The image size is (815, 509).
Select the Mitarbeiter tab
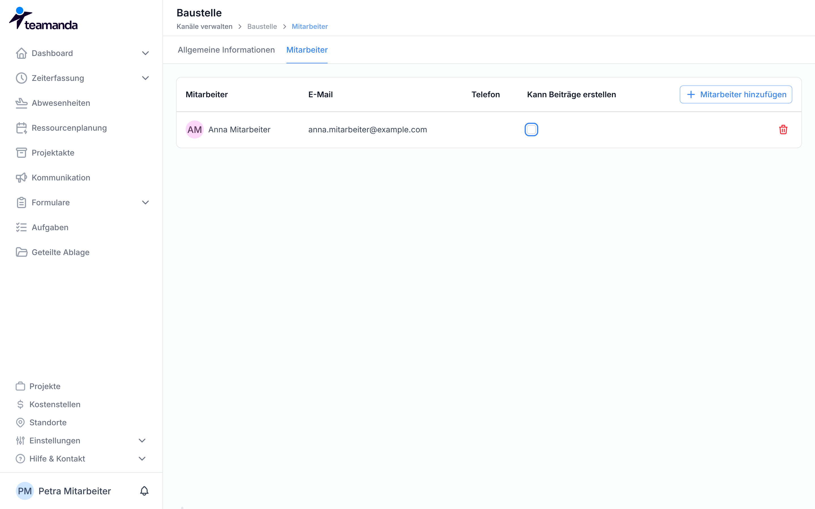pyautogui.click(x=307, y=50)
